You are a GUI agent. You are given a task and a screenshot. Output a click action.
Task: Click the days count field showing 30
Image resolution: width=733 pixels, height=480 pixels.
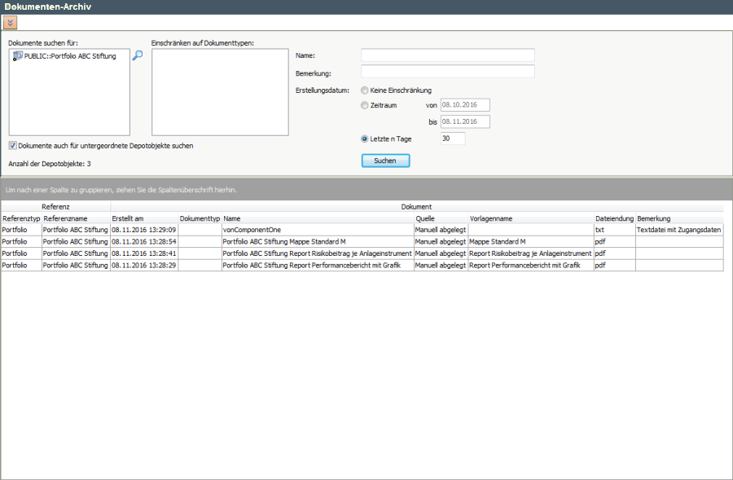(452, 139)
